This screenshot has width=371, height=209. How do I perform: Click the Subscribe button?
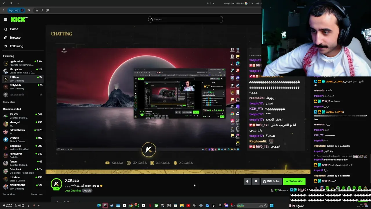[x=294, y=181]
